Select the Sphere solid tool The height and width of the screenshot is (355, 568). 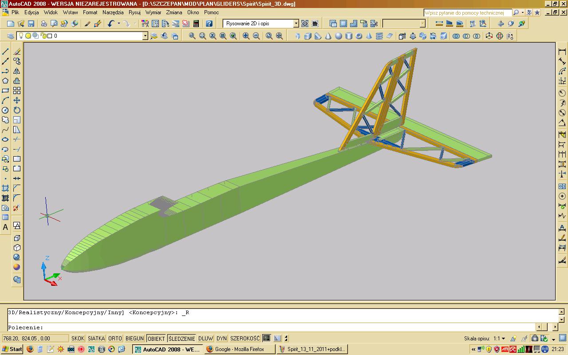(339, 36)
